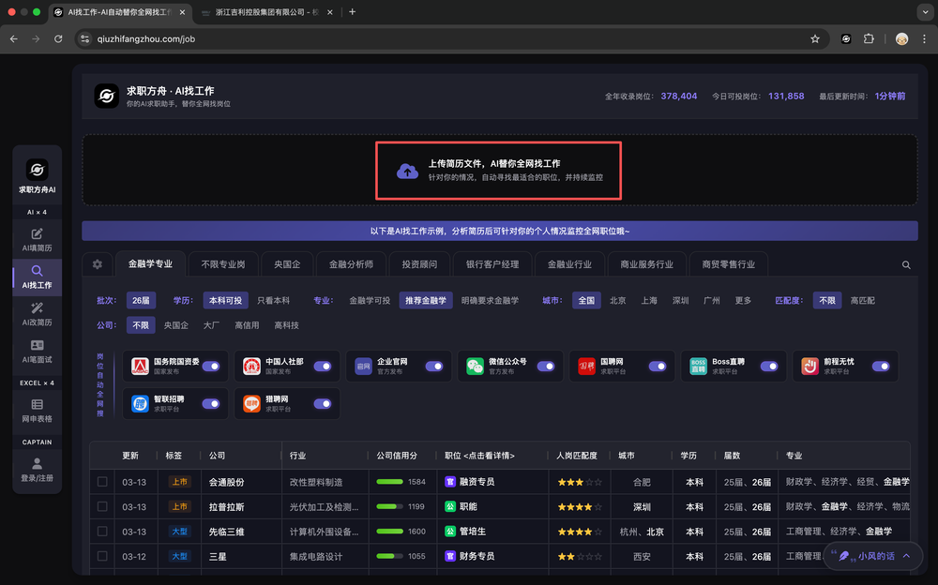This screenshot has width=938, height=585.
Task: Disable the Boss直聘 source toggle
Action: click(x=769, y=367)
